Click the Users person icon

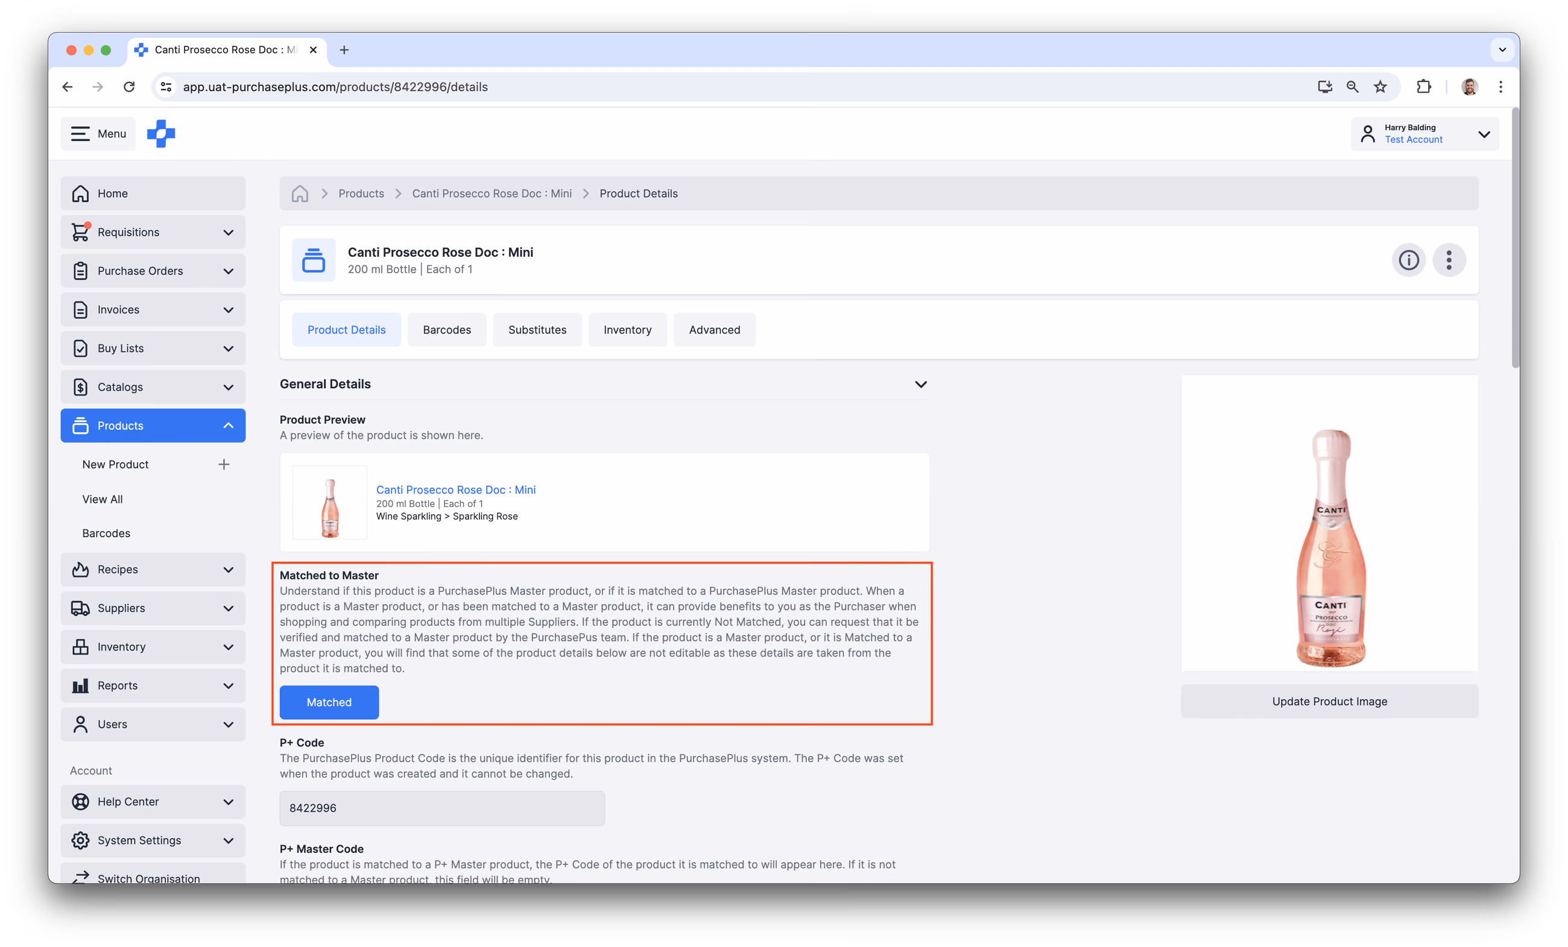(x=80, y=725)
